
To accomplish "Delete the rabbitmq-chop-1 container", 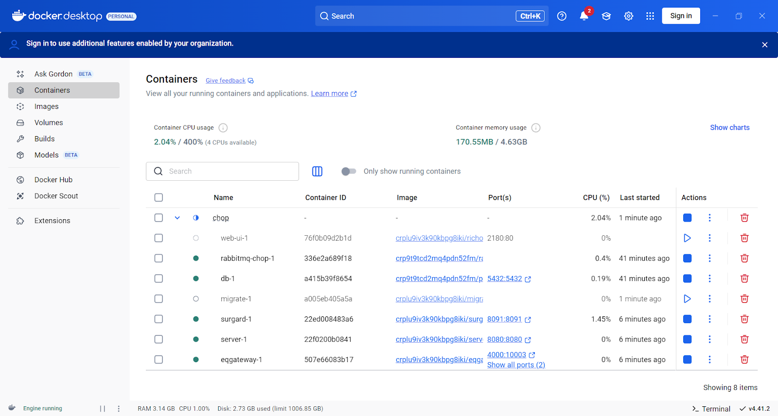I will tap(744, 258).
